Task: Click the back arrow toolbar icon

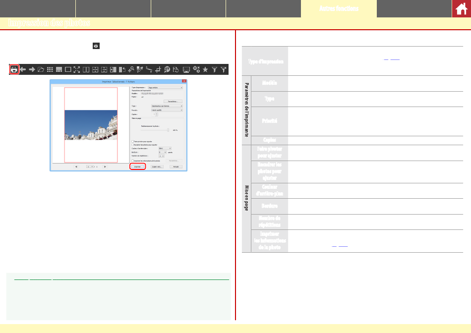Action: click(23, 69)
